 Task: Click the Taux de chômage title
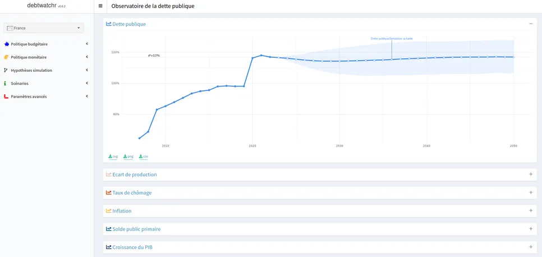tap(132, 192)
